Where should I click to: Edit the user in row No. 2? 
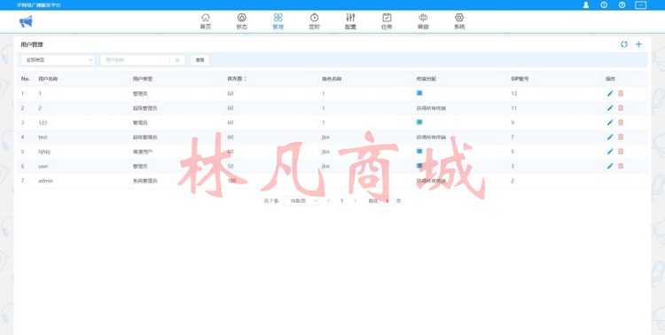tap(610, 108)
